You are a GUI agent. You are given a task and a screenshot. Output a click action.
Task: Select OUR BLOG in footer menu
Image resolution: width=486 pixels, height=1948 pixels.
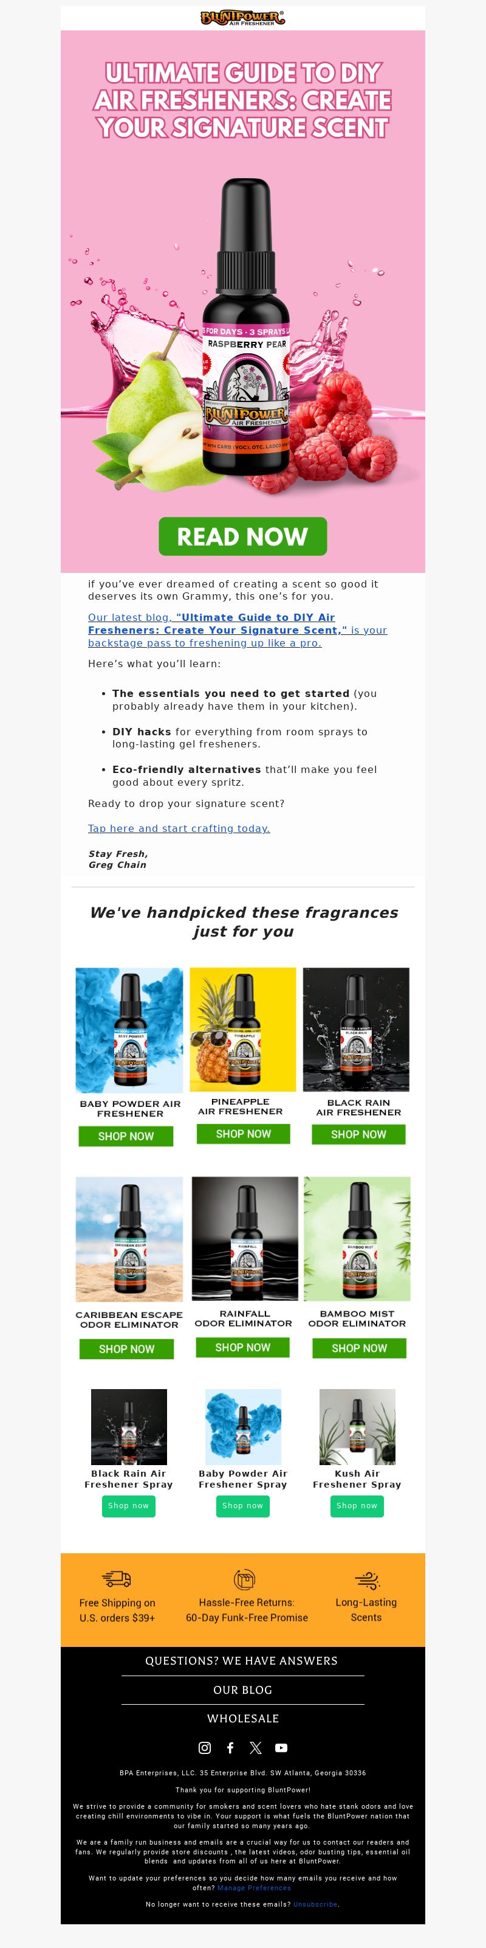(242, 1690)
